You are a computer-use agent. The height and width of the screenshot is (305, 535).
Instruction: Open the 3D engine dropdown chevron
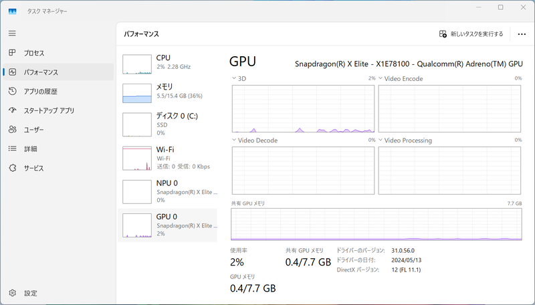pyautogui.click(x=234, y=78)
